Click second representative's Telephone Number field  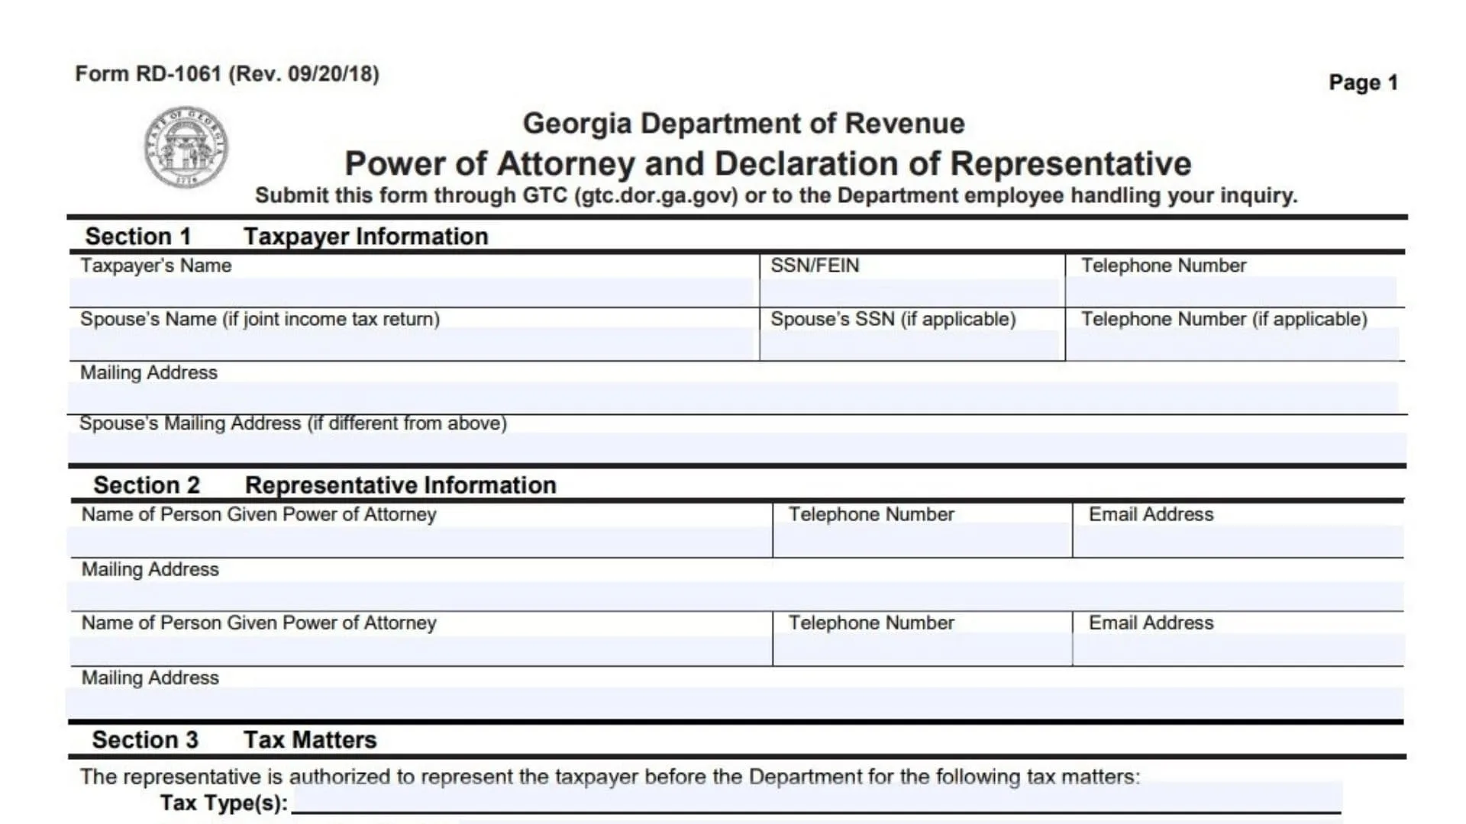click(x=922, y=650)
